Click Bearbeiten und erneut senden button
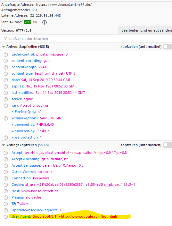 tap(145, 30)
